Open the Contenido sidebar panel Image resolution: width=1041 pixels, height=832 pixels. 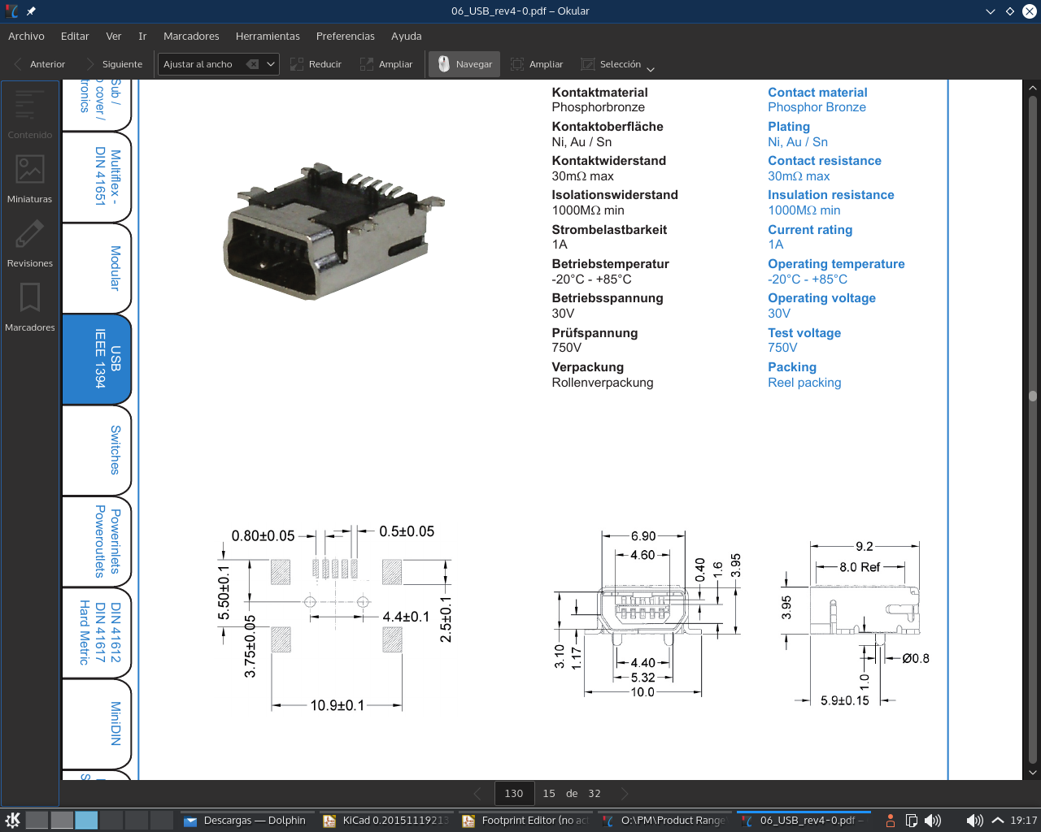coord(29,113)
